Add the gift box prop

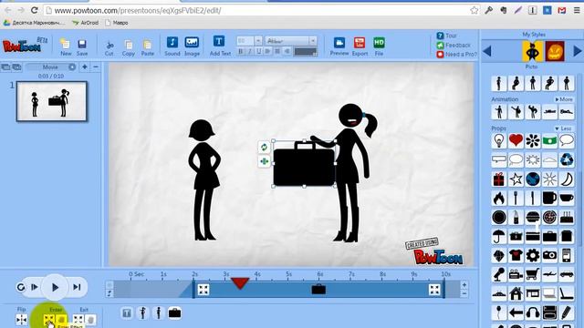499,179
